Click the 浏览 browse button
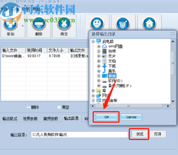 [140, 134]
